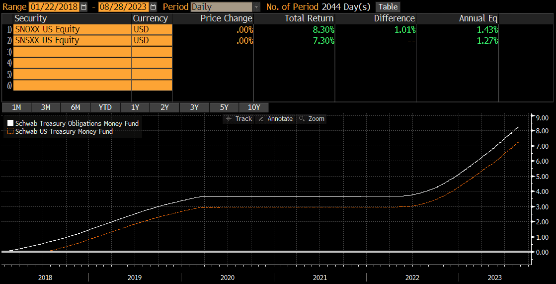
Task: Toggle the Schwab US Treasury Money Fund legend entry
Action: (64, 132)
